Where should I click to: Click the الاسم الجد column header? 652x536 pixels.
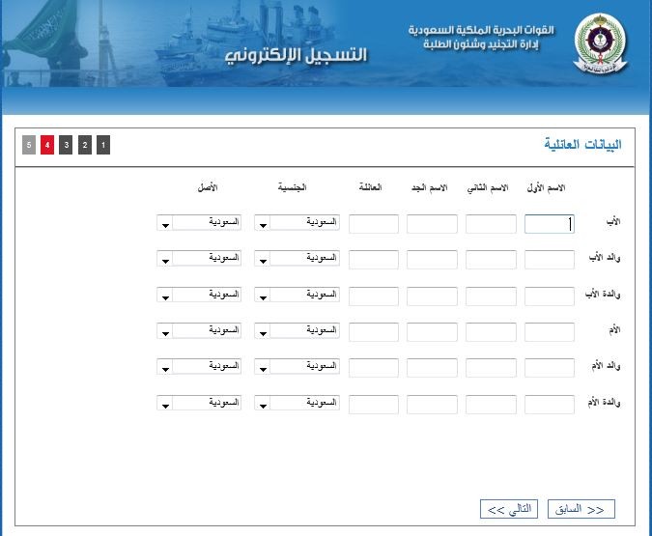[x=430, y=187]
